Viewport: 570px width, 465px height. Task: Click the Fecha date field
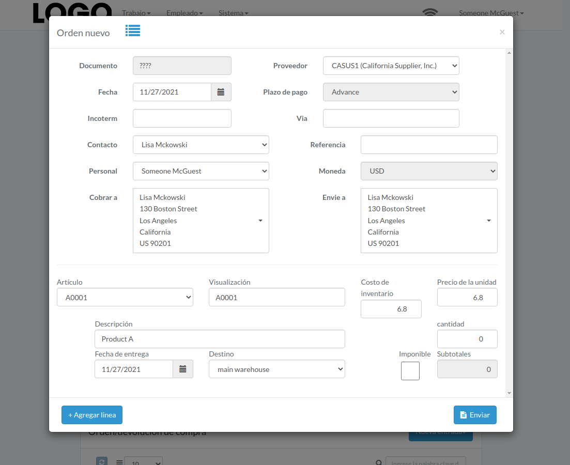172,92
